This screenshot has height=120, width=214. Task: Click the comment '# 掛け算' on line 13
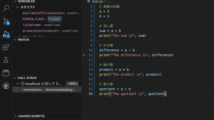click(106, 65)
